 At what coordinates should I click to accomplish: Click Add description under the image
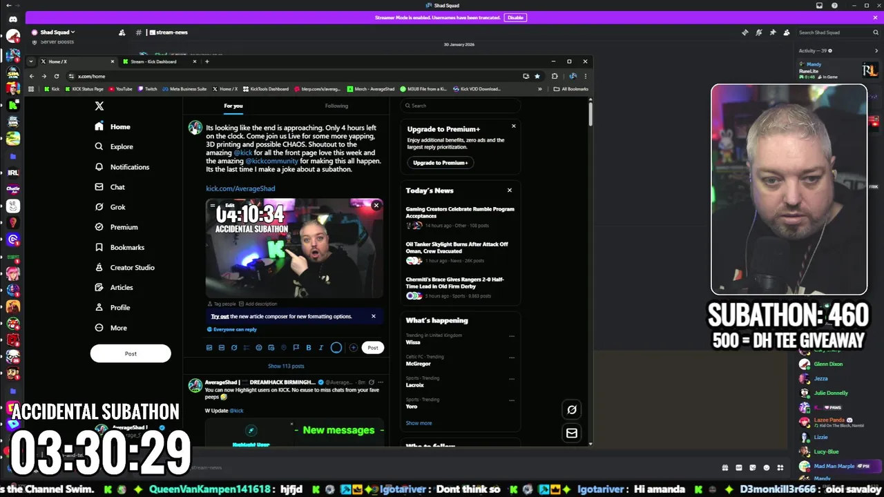(x=258, y=304)
